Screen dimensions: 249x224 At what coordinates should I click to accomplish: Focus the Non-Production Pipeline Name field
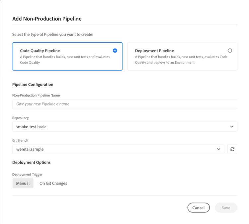(125, 104)
